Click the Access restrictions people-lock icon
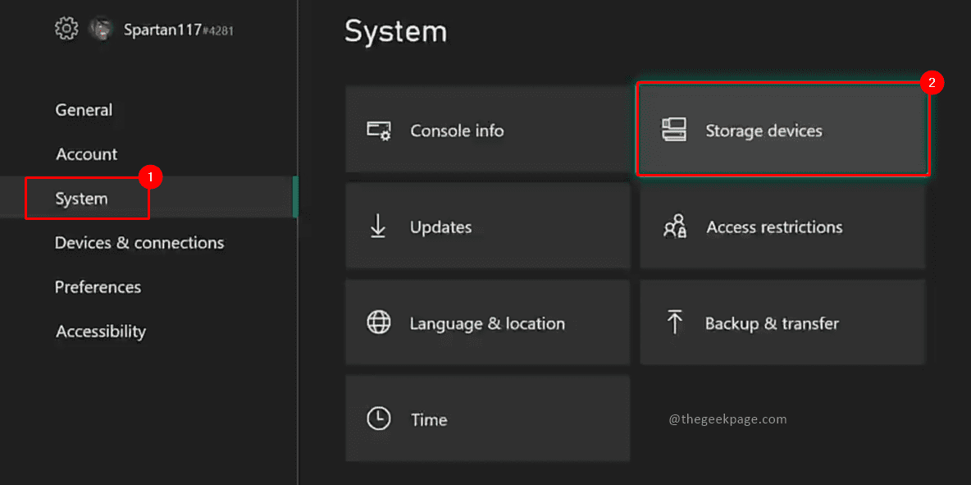 click(674, 226)
